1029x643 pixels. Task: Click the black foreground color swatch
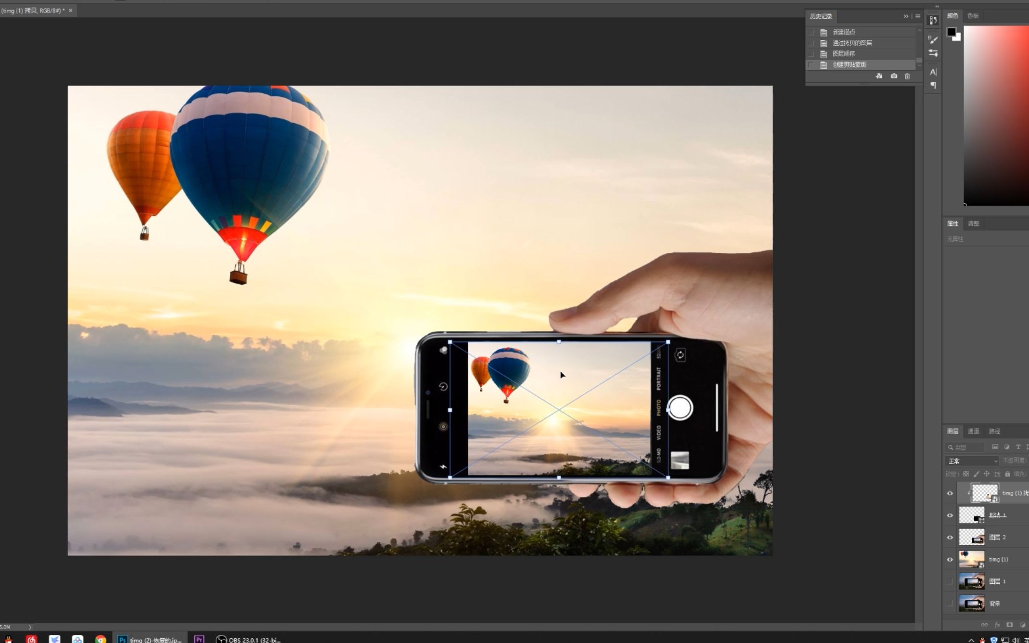(x=951, y=32)
